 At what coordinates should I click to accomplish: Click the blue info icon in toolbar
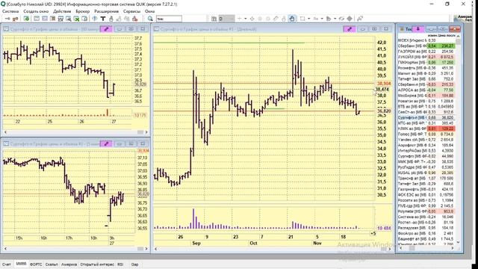[x=95, y=19]
